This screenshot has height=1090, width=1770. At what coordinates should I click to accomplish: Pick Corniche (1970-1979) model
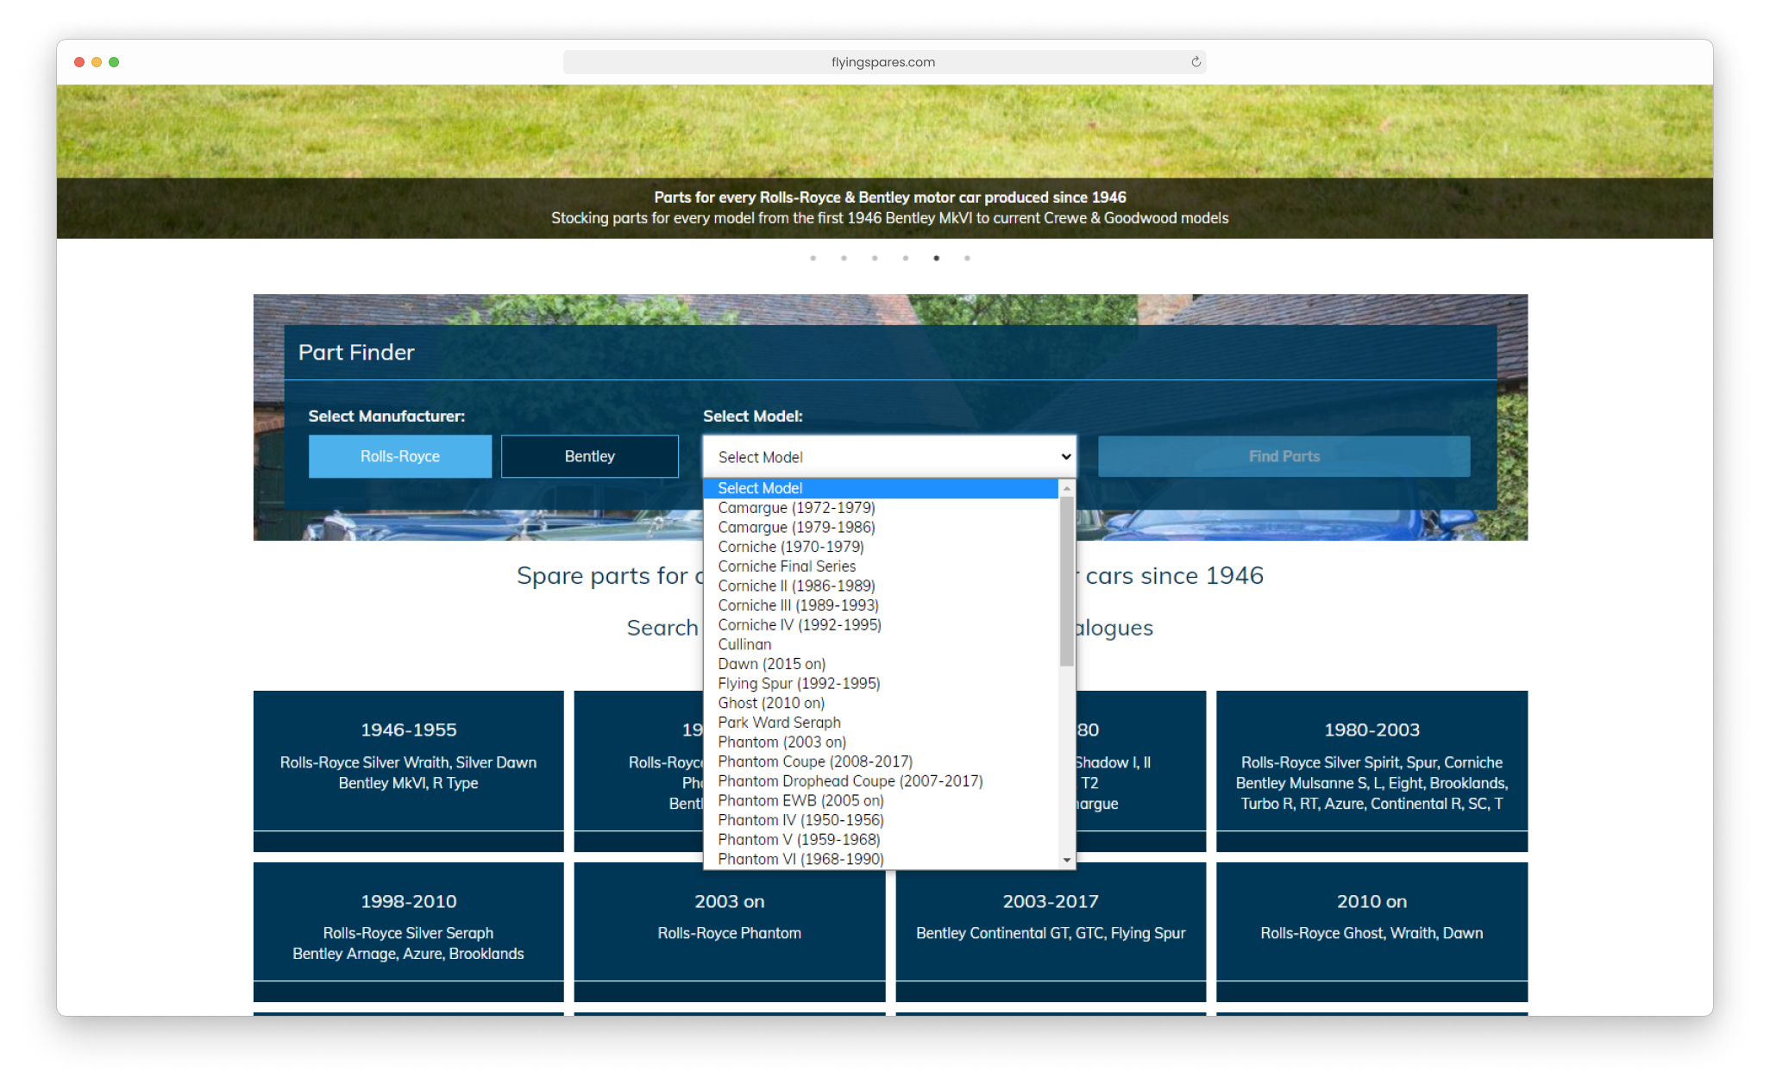tap(881, 547)
